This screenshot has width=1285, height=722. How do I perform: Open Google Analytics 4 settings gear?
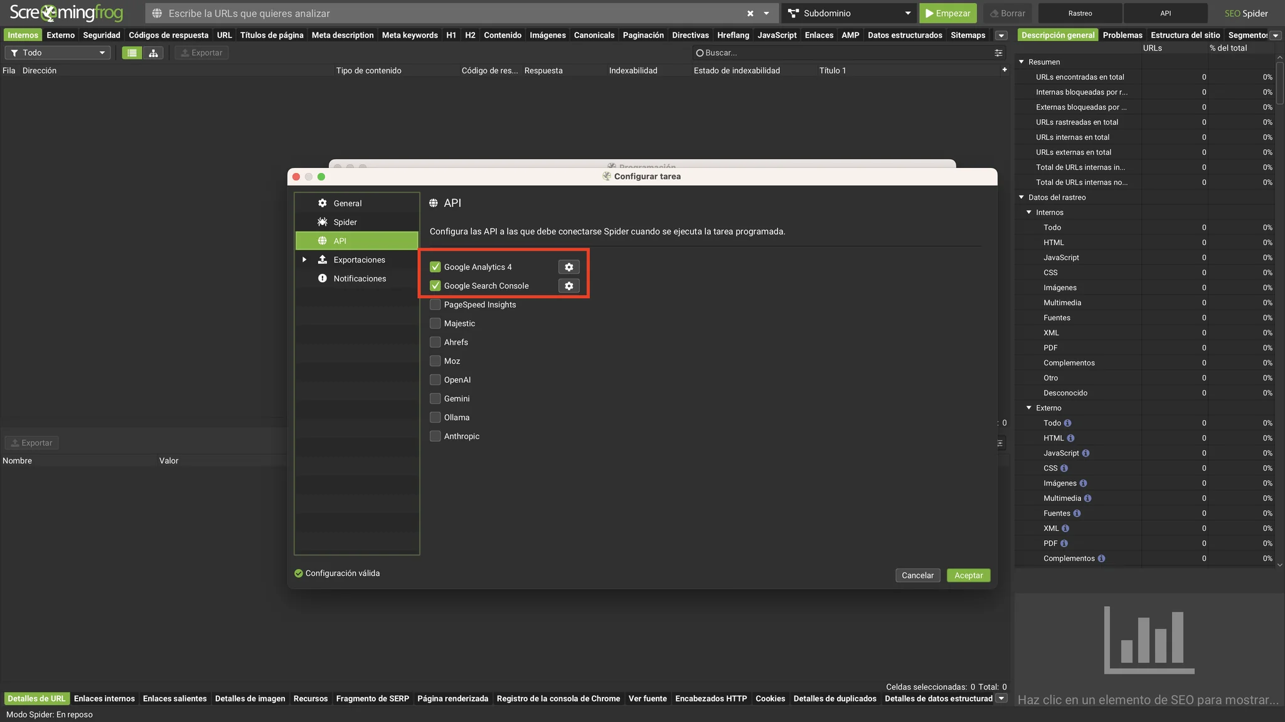(568, 267)
